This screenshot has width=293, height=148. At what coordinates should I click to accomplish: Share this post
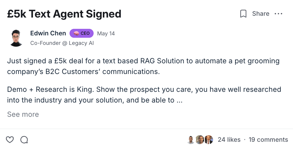[x=261, y=14]
